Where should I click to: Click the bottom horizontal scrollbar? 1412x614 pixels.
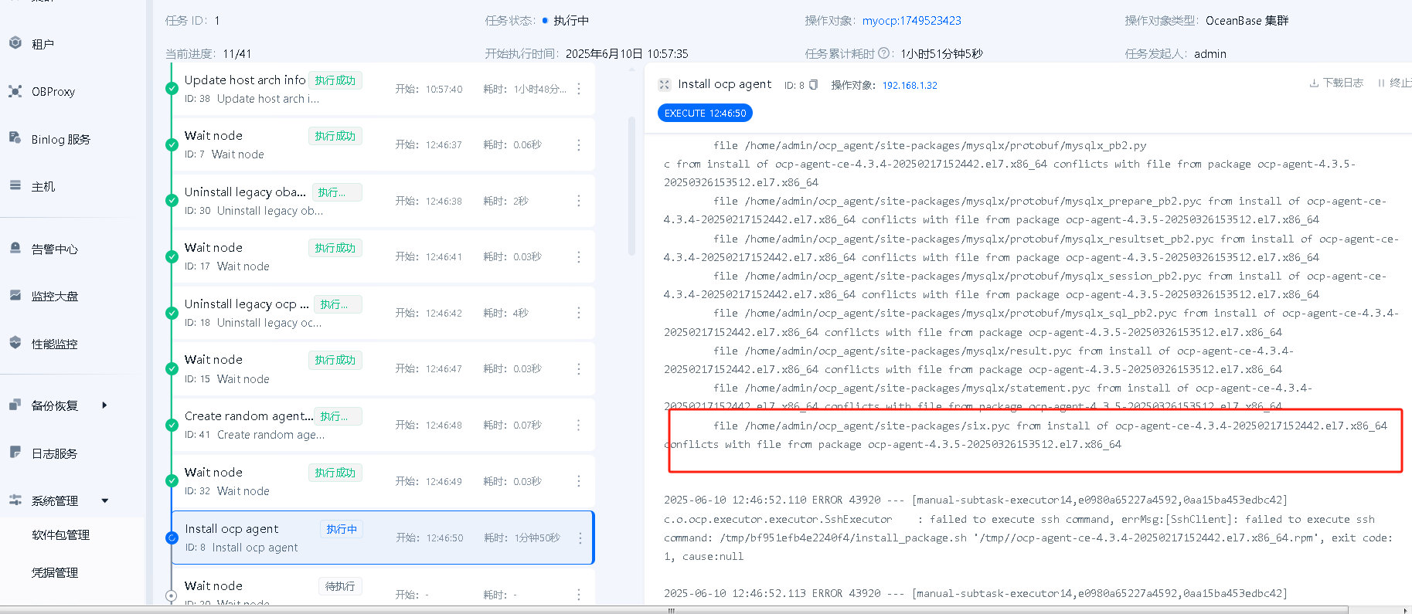[x=672, y=610]
